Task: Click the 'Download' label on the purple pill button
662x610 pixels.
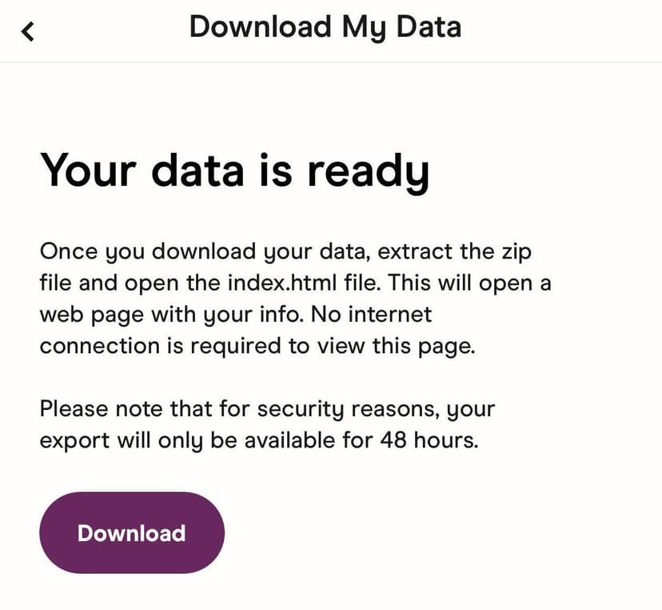Action: coord(132,533)
